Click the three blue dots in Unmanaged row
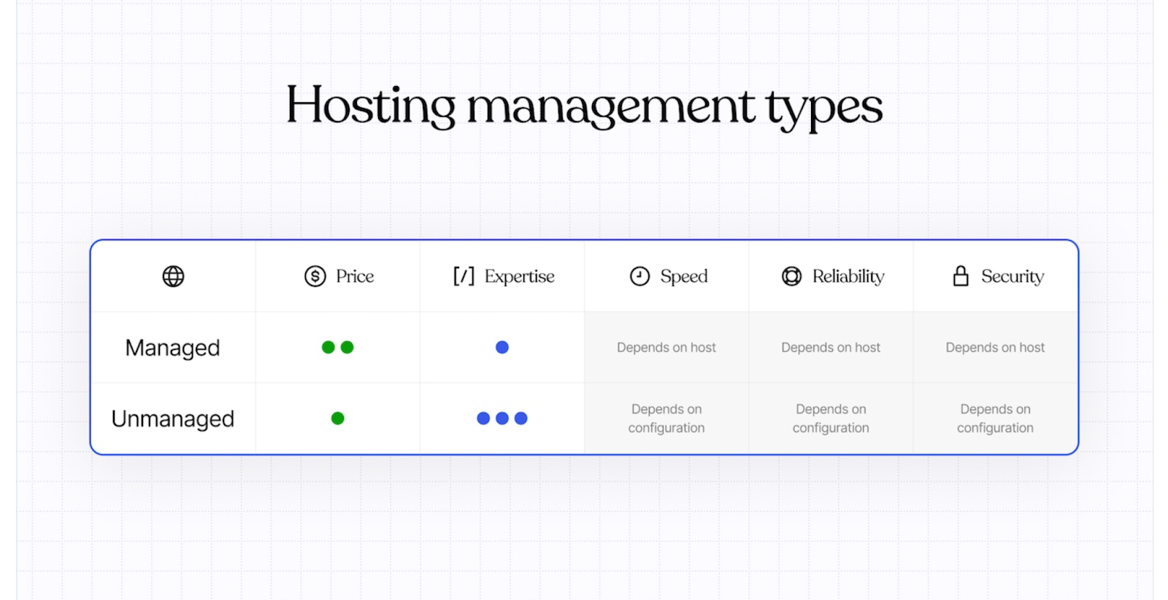Image resolution: width=1168 pixels, height=600 pixels. (x=502, y=418)
